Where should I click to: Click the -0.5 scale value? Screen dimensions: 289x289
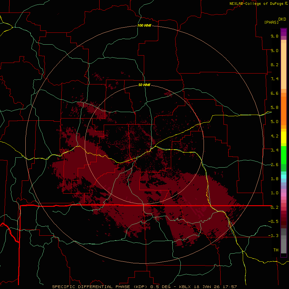(x=273, y=221)
